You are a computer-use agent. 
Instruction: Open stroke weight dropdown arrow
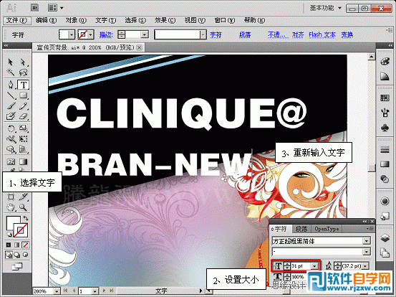[144, 34]
